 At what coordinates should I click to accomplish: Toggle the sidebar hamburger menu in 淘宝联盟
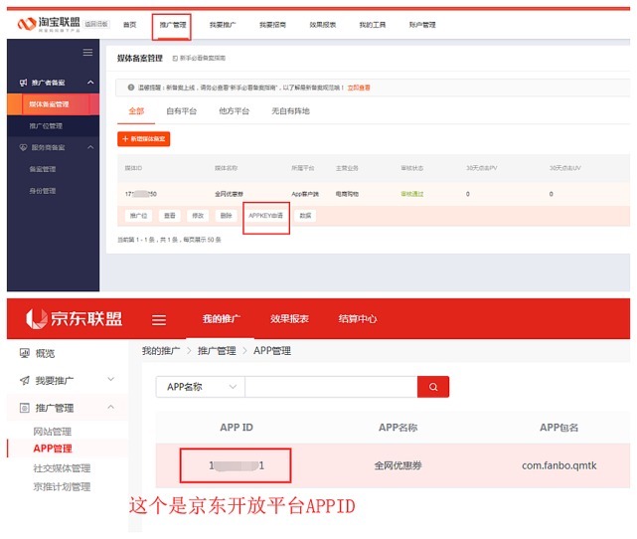87,53
